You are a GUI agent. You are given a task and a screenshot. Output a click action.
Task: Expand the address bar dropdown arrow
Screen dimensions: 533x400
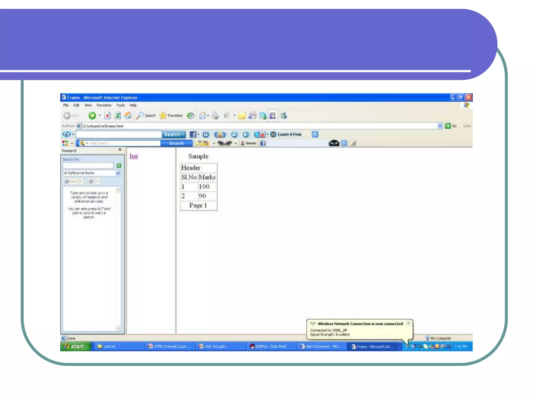[x=440, y=126]
